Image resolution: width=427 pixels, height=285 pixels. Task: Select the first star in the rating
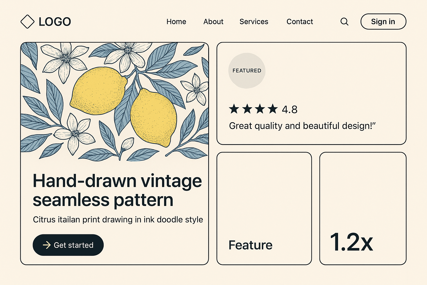(234, 109)
